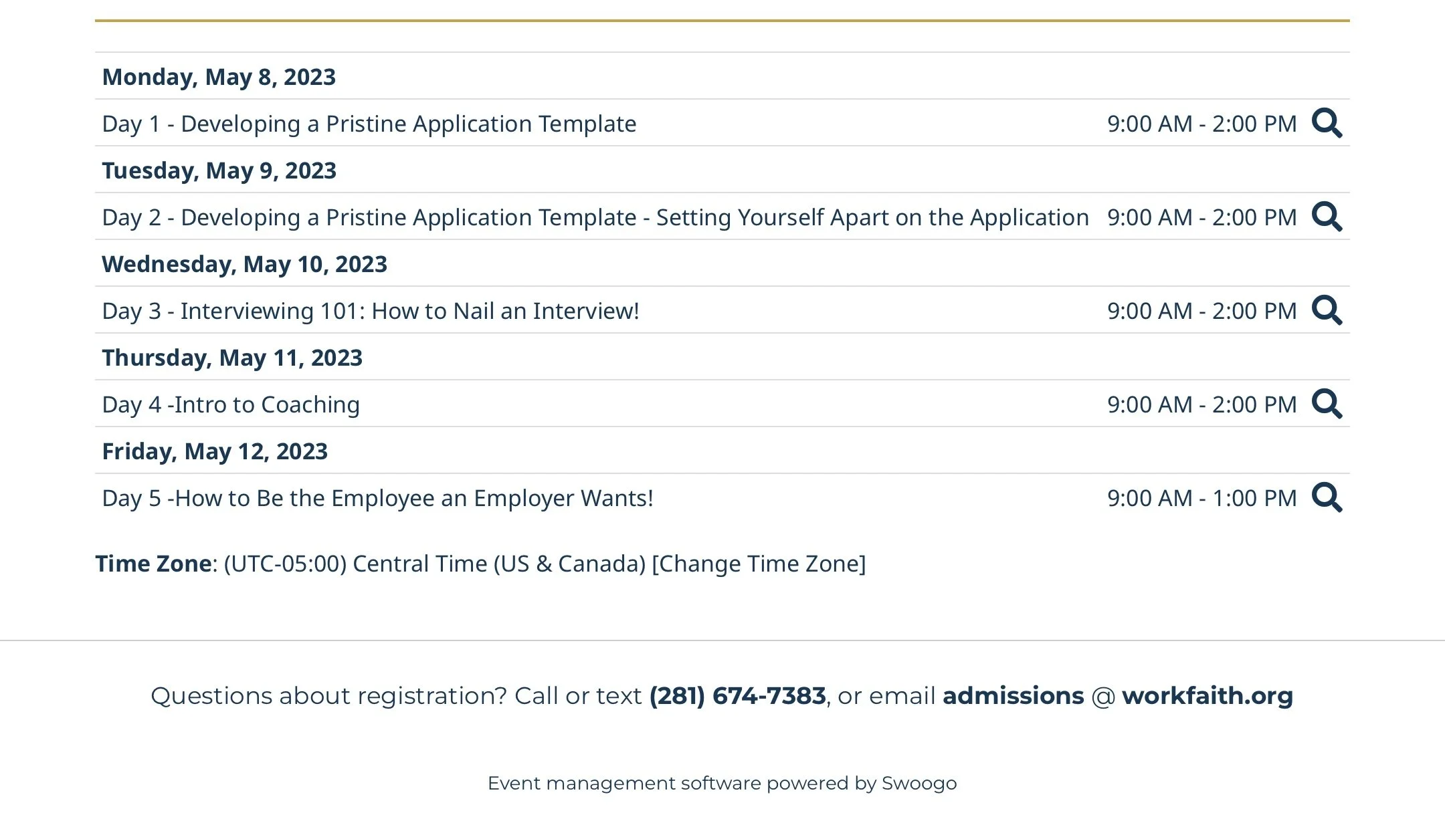Viewport: 1445px width, 837px height.
Task: Open the Day 3 Interviewing 101 session title
Action: tap(370, 311)
